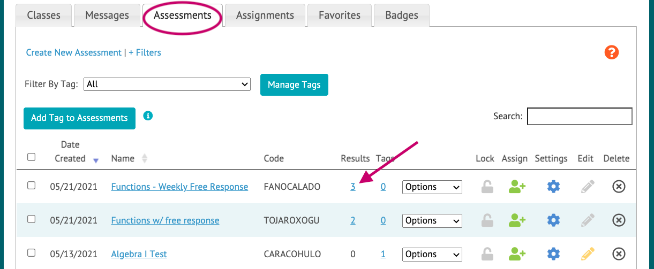Switch to the Assignments tab
This screenshot has height=269, width=654.
(x=265, y=15)
